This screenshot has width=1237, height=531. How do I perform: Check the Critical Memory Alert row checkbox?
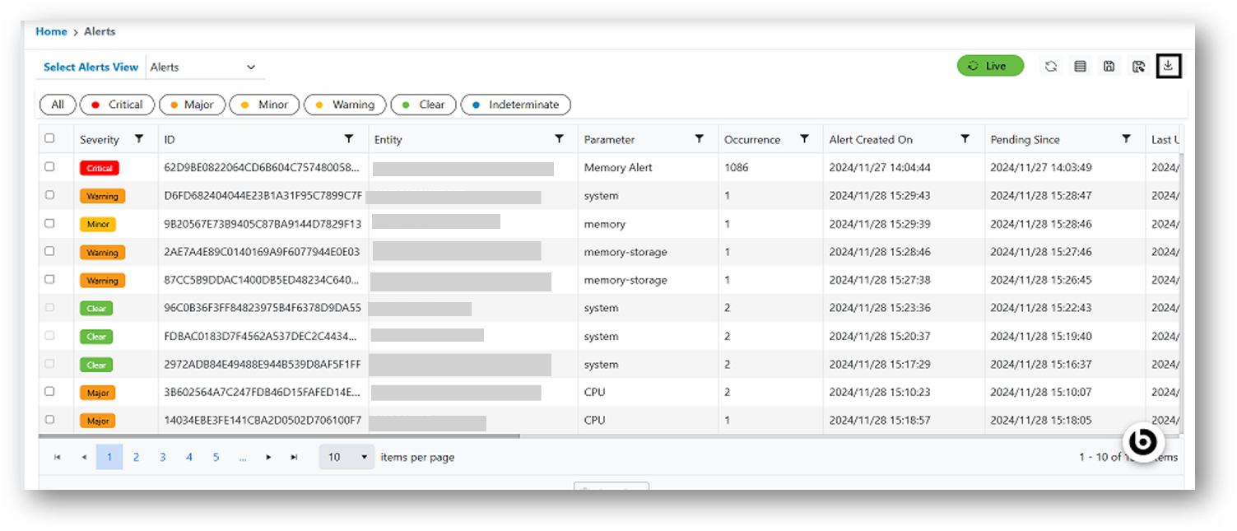point(49,166)
